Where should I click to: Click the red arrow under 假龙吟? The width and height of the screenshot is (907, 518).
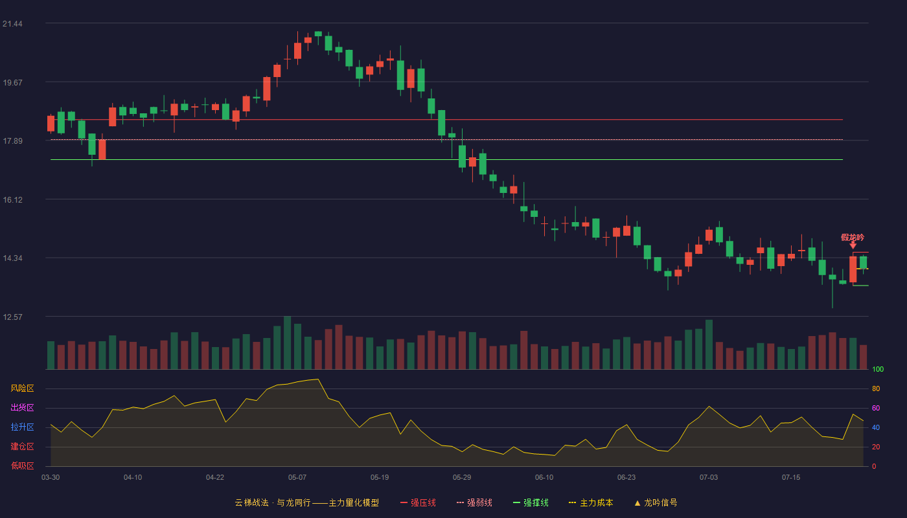(853, 245)
